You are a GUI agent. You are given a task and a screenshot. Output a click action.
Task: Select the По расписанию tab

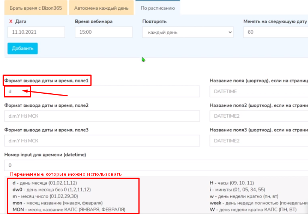click(157, 8)
